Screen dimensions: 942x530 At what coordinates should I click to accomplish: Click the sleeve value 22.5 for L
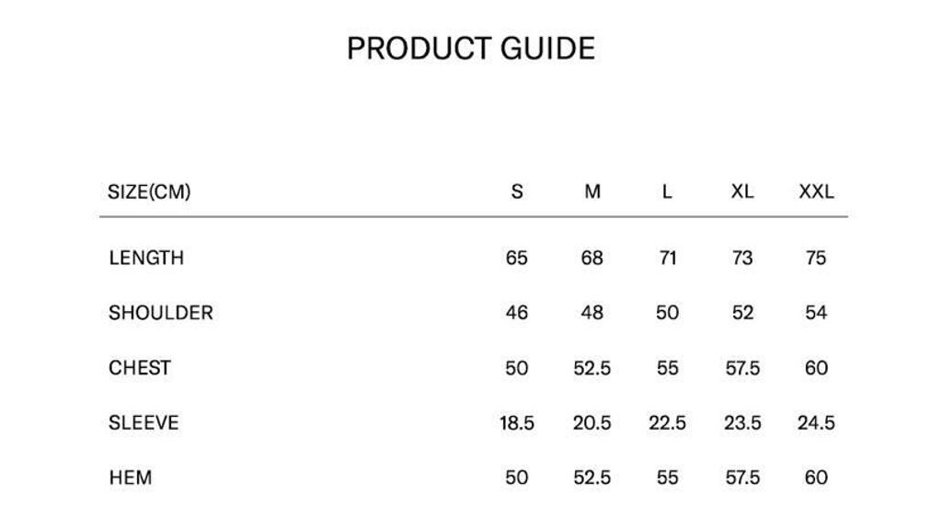pos(667,423)
